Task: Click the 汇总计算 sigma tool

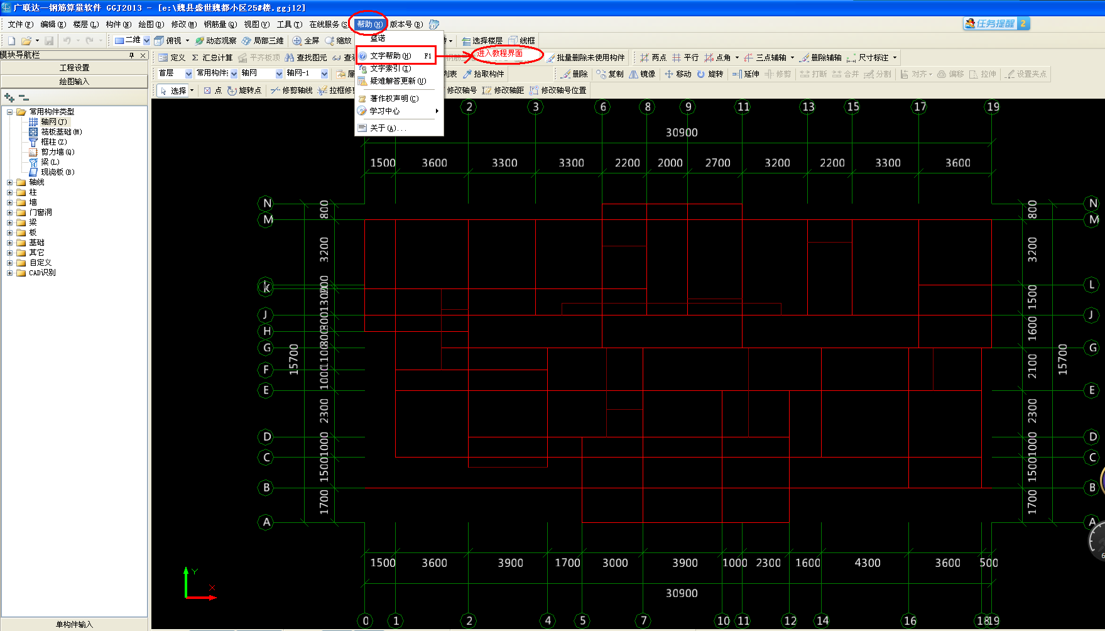Action: point(212,58)
